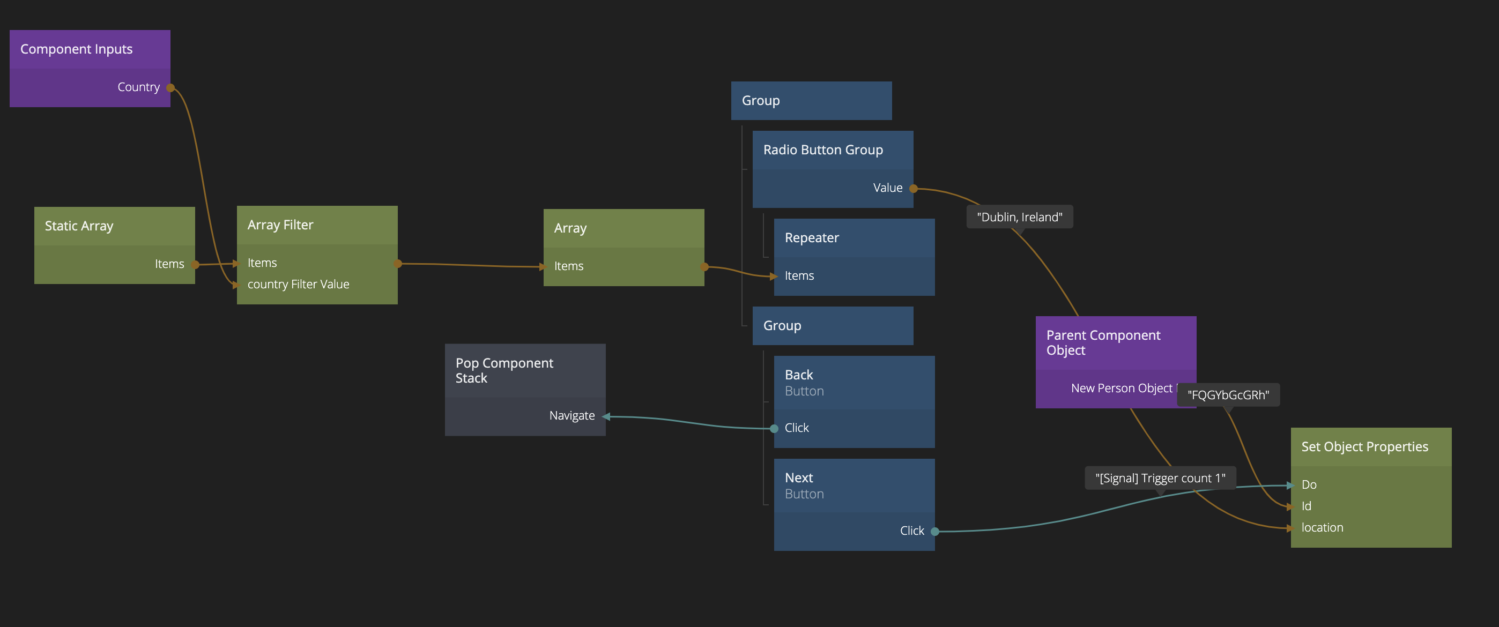Click Do input on Set Object Properties
Image resolution: width=1499 pixels, height=627 pixels.
point(1308,485)
